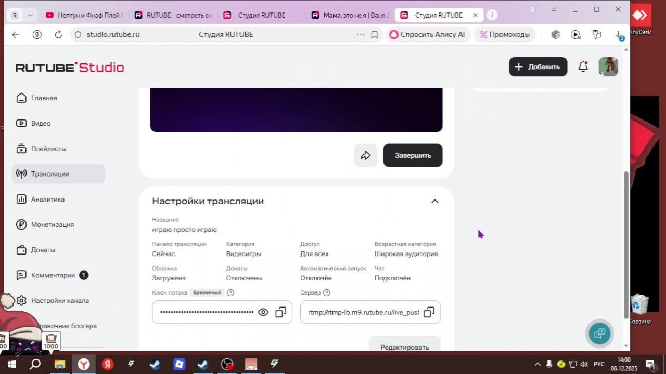Click the Комментарии speech bubble icon
Viewport: 666px width, 374px height.
pos(21,275)
